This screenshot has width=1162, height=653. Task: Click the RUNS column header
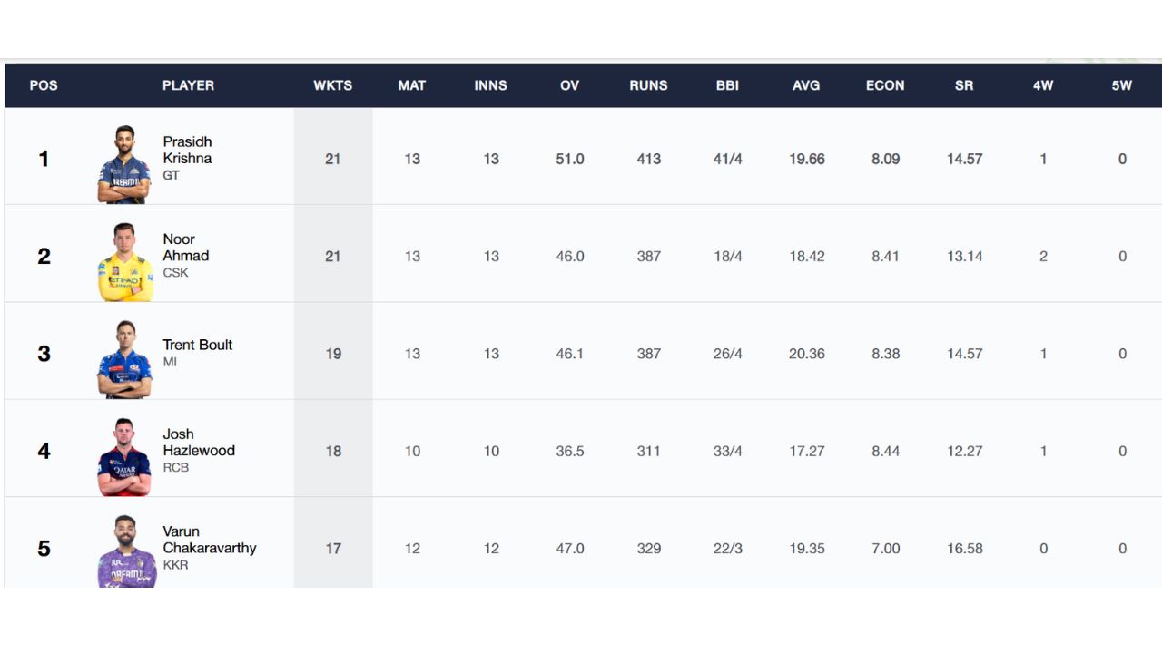pyautogui.click(x=648, y=85)
